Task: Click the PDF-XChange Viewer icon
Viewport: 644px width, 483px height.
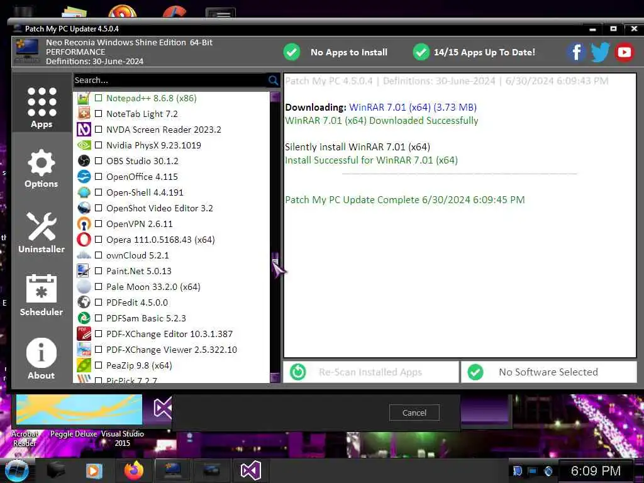Action: pos(84,350)
